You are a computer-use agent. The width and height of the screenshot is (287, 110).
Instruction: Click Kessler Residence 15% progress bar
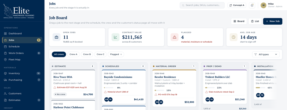point(159,90)
